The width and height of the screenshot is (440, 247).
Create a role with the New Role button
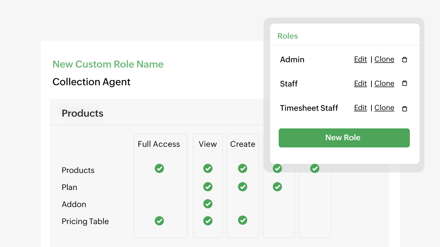click(x=344, y=138)
